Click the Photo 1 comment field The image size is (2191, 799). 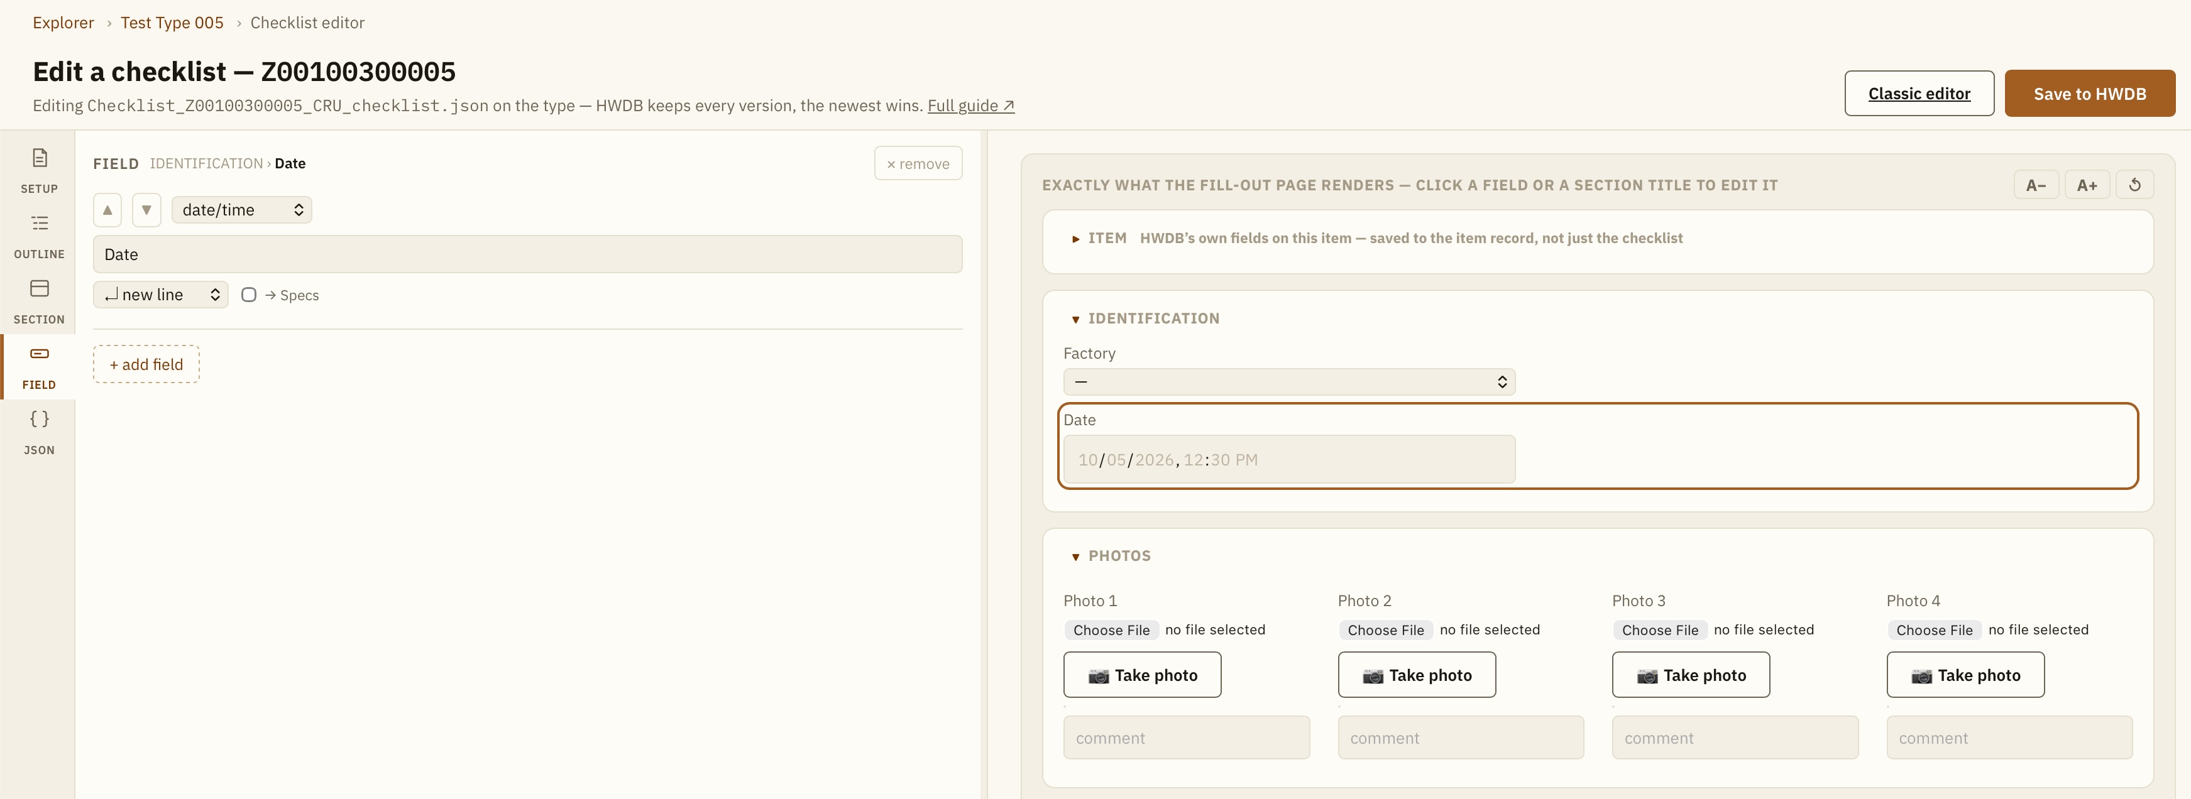pyautogui.click(x=1185, y=738)
